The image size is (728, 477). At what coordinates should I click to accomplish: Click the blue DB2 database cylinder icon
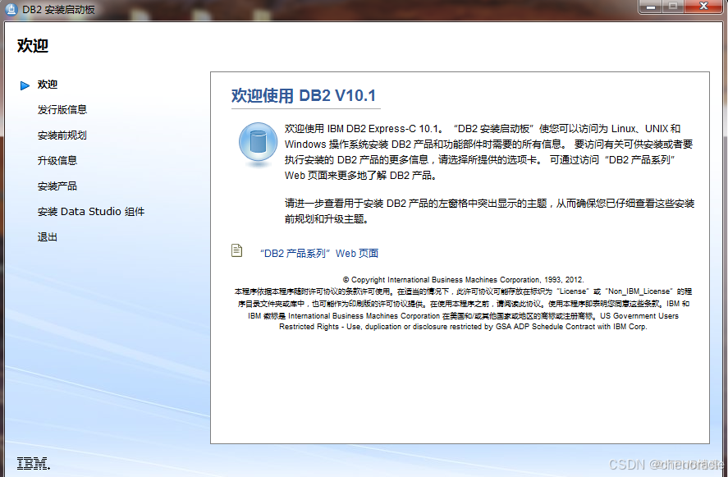point(259,144)
